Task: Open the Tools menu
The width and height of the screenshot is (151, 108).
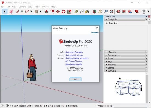Action: pyautogui.click(x=37, y=7)
